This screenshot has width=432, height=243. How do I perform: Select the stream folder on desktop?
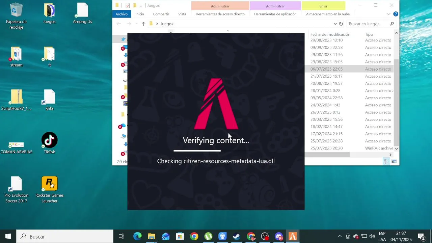point(16,57)
